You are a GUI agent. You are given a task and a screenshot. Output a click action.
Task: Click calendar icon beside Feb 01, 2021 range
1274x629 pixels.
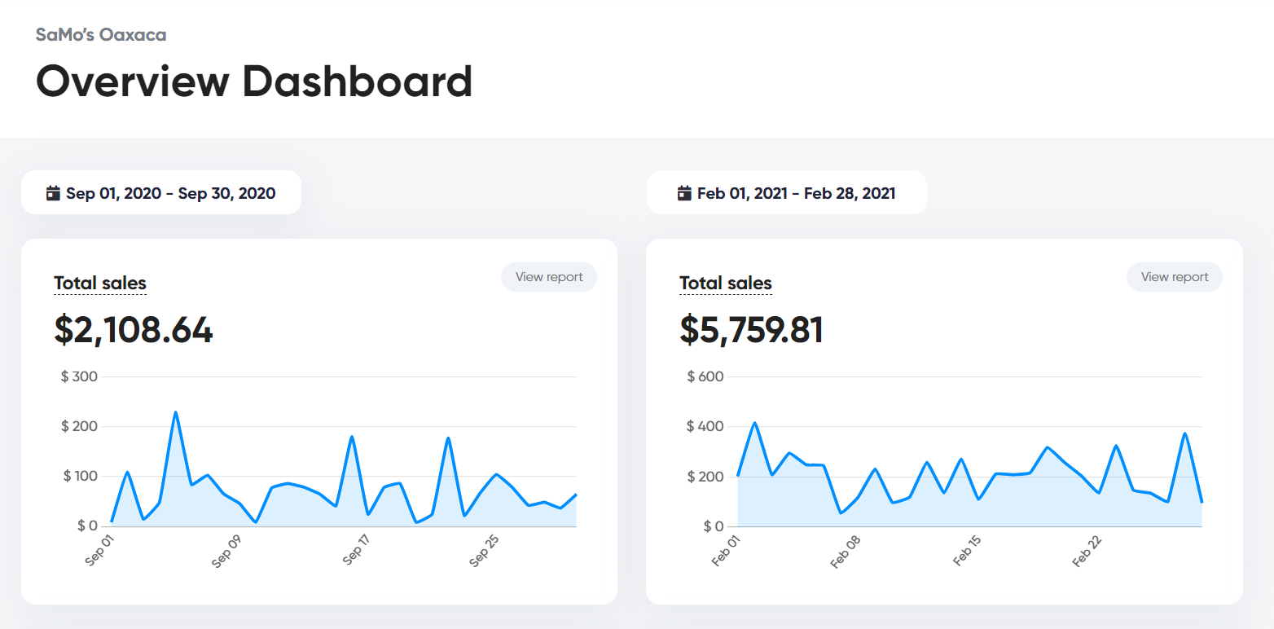[684, 193]
